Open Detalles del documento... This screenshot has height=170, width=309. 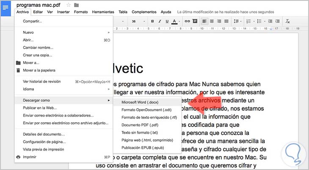(x=63, y=134)
